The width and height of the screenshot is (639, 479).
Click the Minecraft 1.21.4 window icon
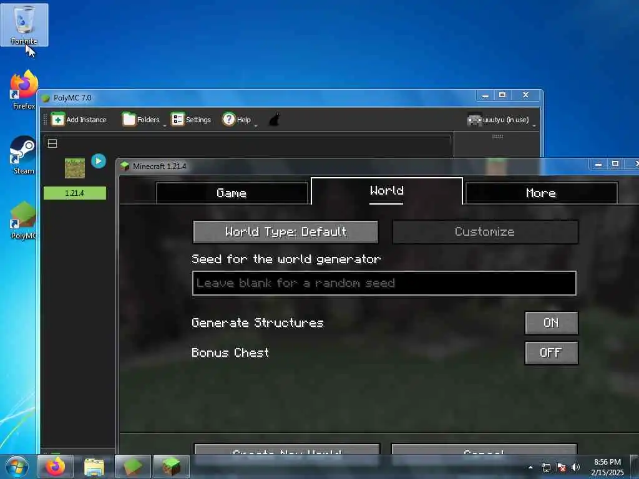(x=125, y=166)
